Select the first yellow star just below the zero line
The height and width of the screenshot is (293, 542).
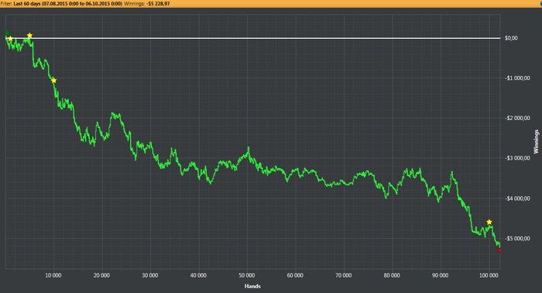[10, 39]
